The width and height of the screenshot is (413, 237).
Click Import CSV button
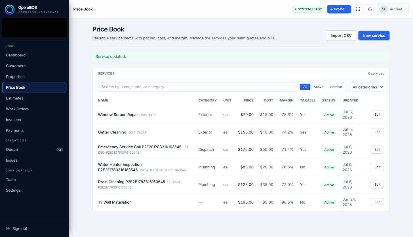coord(341,35)
